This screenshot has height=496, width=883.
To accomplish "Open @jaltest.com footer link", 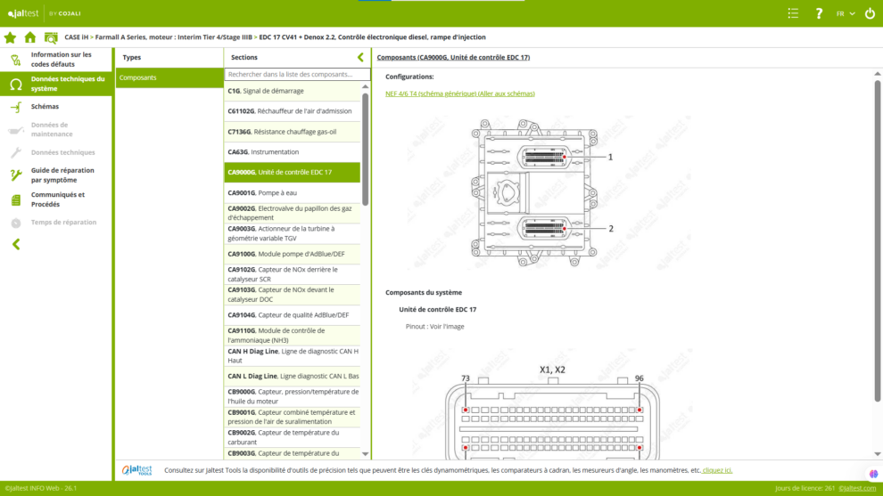I will (858, 488).
